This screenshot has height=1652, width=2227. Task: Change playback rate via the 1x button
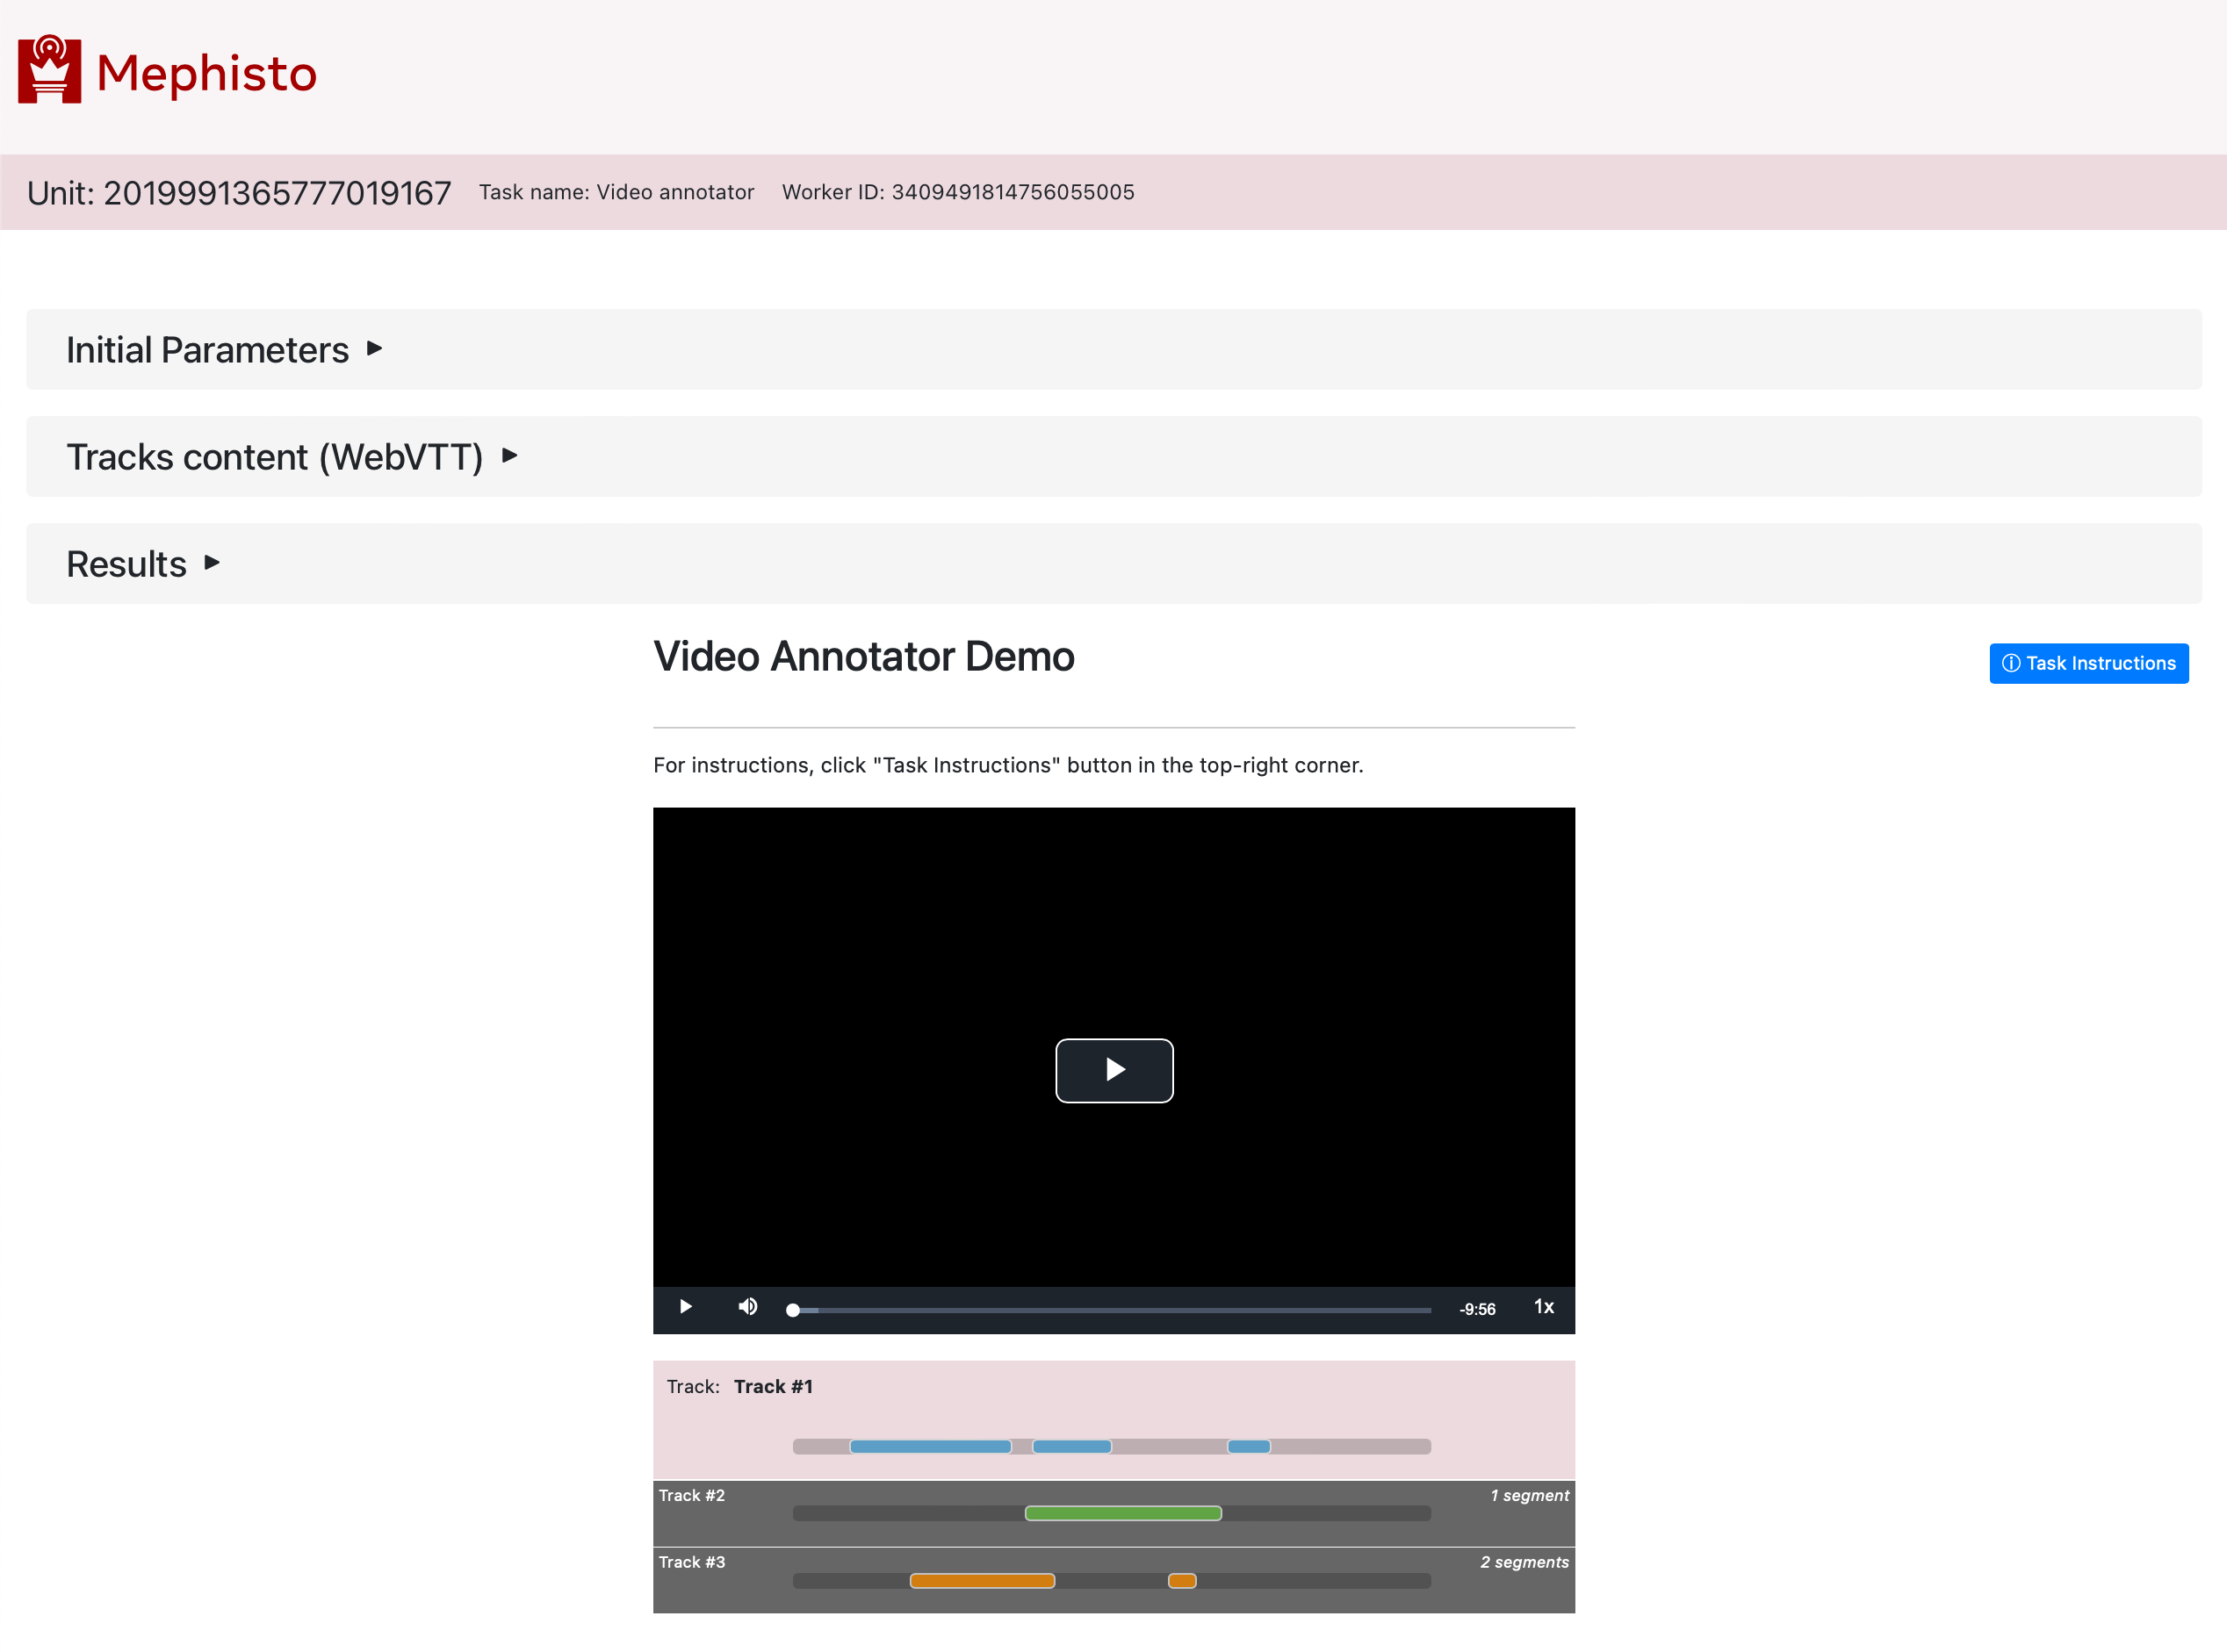tap(1544, 1307)
